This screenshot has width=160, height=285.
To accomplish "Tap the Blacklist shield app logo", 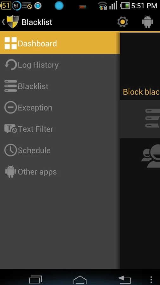I will pos(13,22).
